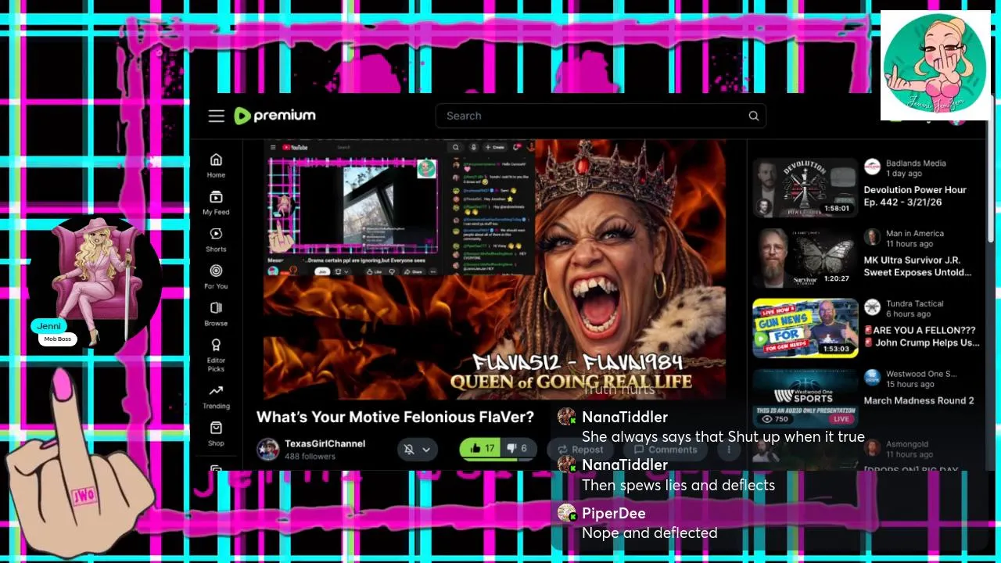Open Shop in the sidebar

216,434
